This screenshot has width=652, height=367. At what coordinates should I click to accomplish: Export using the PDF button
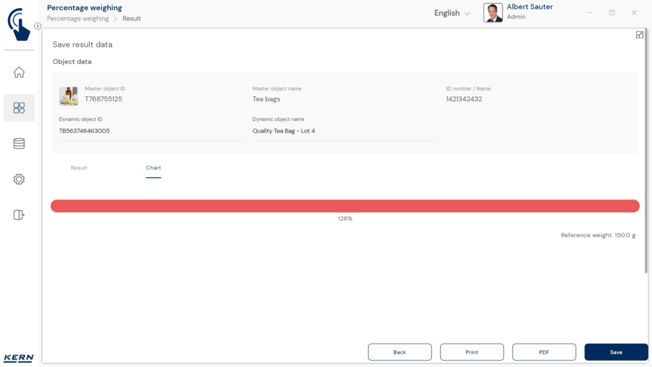coord(544,352)
